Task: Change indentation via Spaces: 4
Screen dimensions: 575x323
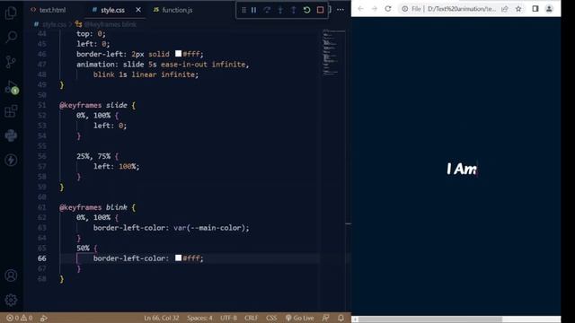Action: pyautogui.click(x=199, y=318)
